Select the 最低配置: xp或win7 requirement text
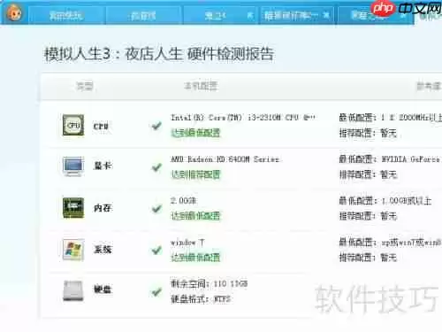 pos(391,243)
